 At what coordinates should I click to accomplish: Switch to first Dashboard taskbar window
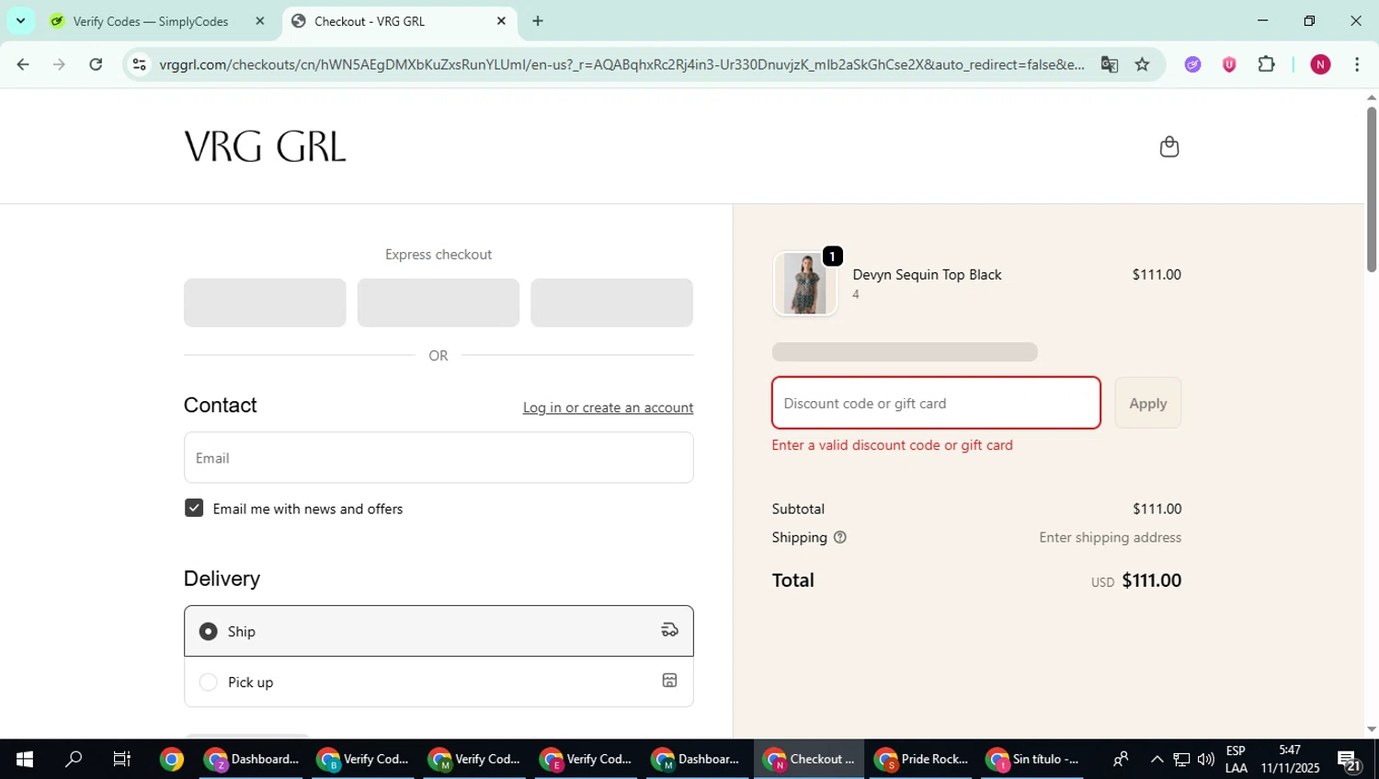coord(251,760)
